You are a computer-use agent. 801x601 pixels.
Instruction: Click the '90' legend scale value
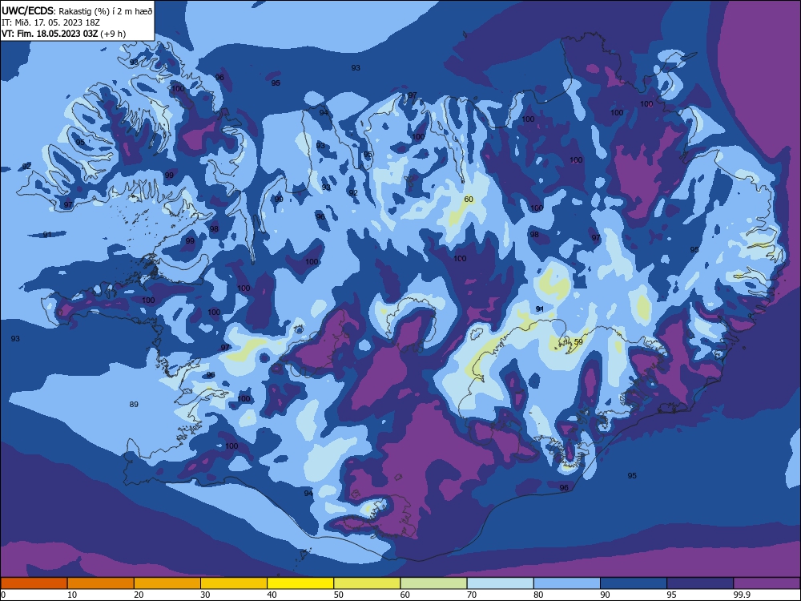605,595
